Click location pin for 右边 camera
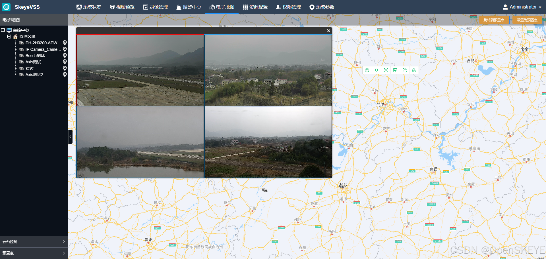The width and height of the screenshot is (546, 259). (65, 68)
